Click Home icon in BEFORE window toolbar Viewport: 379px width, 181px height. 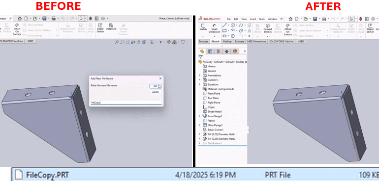tap(20, 19)
